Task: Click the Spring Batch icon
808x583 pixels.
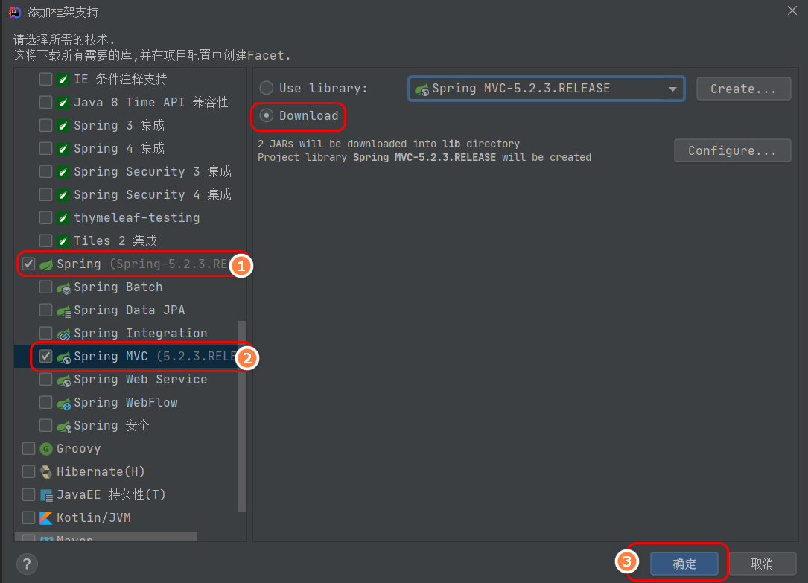Action: click(x=63, y=287)
